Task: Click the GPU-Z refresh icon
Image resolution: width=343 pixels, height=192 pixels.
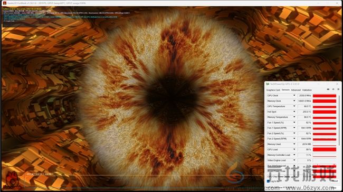Action: pos(333,89)
